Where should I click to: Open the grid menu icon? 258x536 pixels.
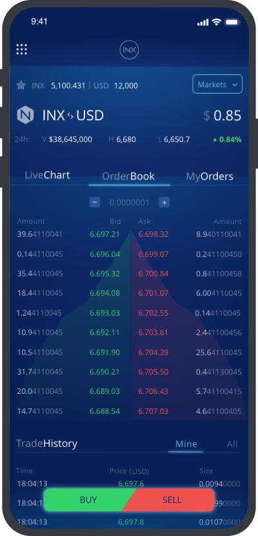point(21,50)
